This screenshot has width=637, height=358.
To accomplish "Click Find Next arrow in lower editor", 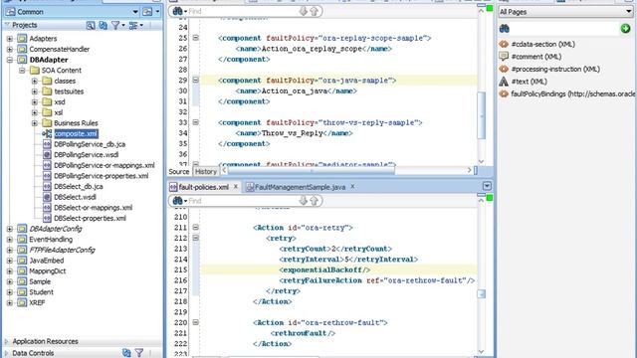I will click(x=303, y=201).
